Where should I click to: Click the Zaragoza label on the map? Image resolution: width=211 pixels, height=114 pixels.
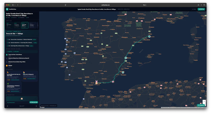pyautogui.click(x=125, y=37)
